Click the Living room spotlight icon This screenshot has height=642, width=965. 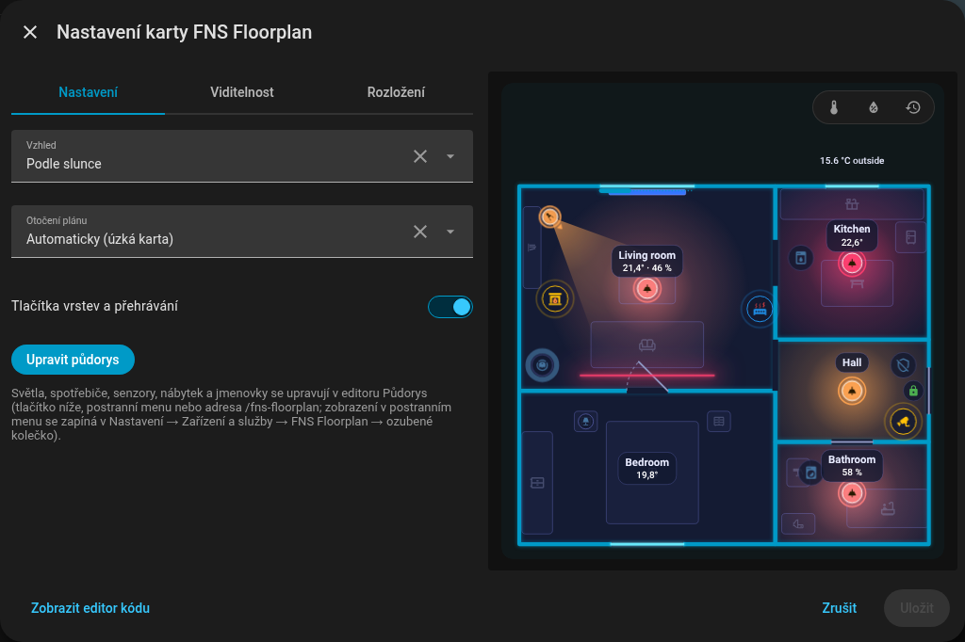pyautogui.click(x=549, y=217)
